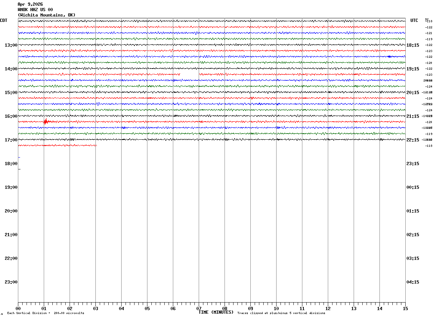Click the Apr 9,2026 date text

[30, 4]
